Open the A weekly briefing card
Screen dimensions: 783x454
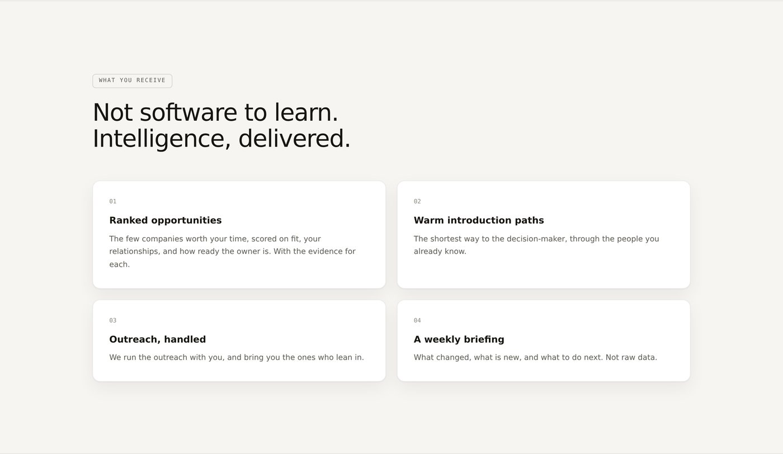(544, 341)
